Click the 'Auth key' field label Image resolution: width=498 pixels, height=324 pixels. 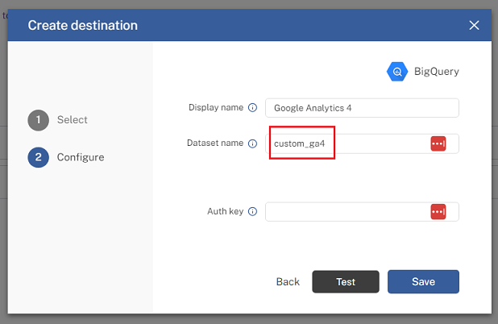coord(225,211)
